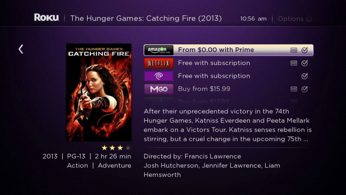Click the Catching Fire movie poster
Image resolution: width=346 pixels, height=195 pixels.
[x=99, y=92]
